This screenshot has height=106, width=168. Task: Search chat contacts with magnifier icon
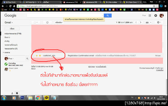pyautogui.click(x=27, y=58)
